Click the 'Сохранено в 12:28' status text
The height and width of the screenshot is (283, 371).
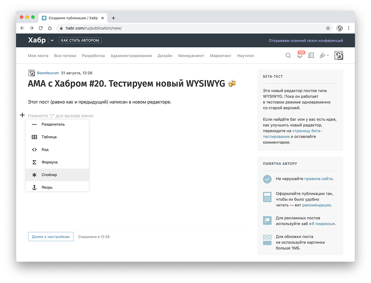[x=94, y=237]
